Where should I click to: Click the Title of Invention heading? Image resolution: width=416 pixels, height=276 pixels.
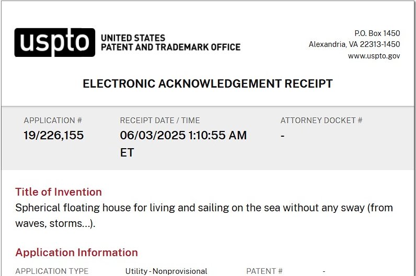pos(59,191)
